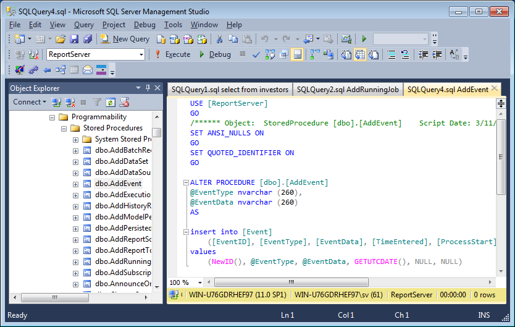515x327 pixels.
Task: Click the envelope icon in the third toolbar
Action: (x=88, y=70)
